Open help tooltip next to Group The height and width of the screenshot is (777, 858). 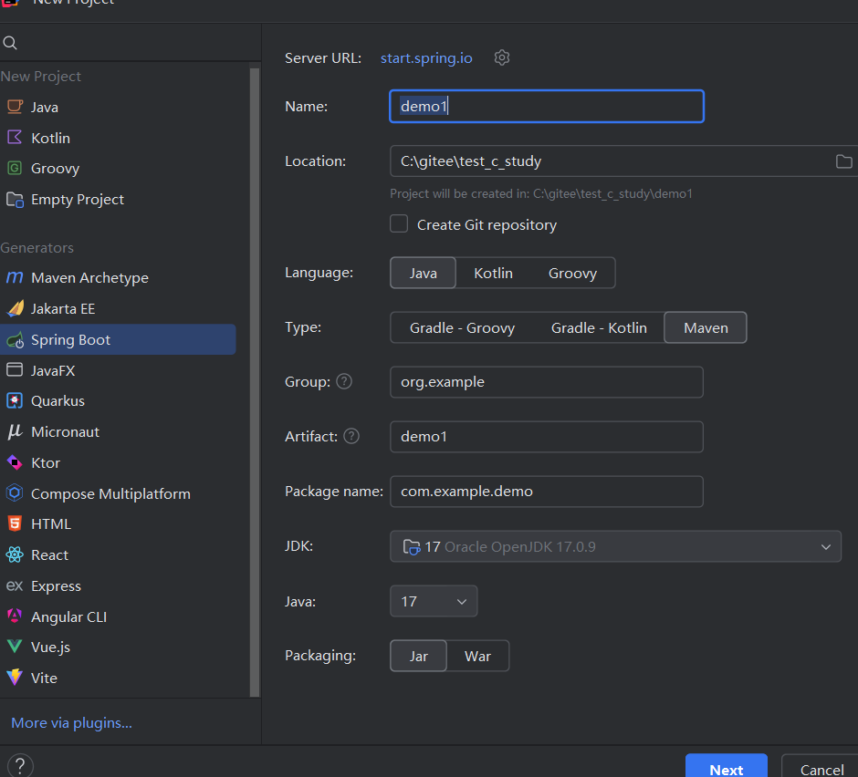[344, 381]
